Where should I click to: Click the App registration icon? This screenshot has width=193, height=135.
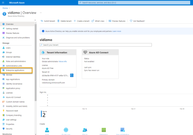122,130
